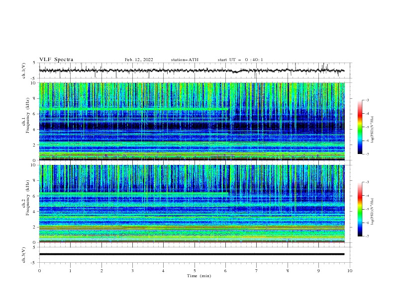Click the "ch.1(V)" waveform axis label
The image size is (394, 304).
pos(24,71)
